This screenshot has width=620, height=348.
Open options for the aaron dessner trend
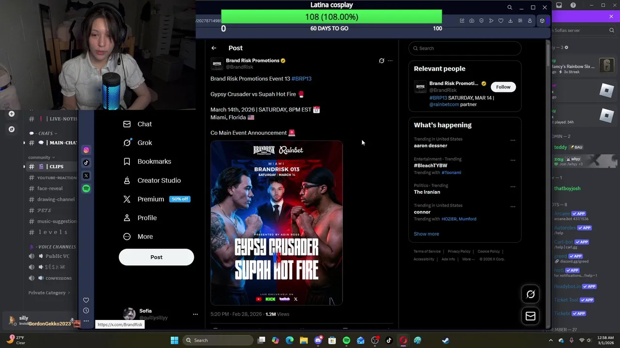[x=512, y=141]
